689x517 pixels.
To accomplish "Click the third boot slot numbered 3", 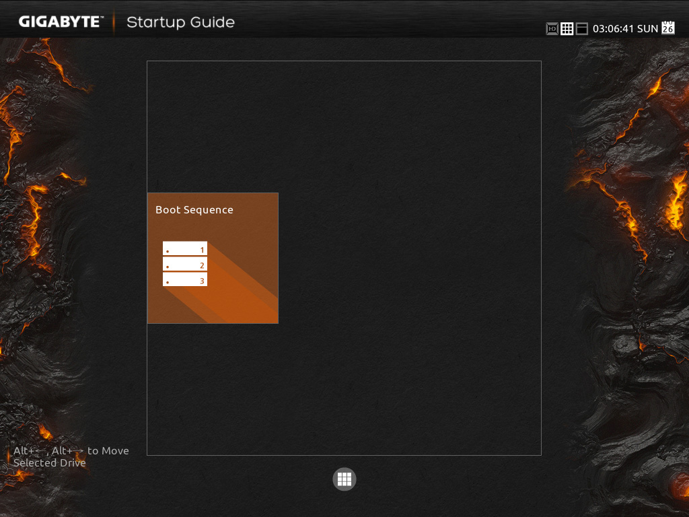I will pos(185,280).
